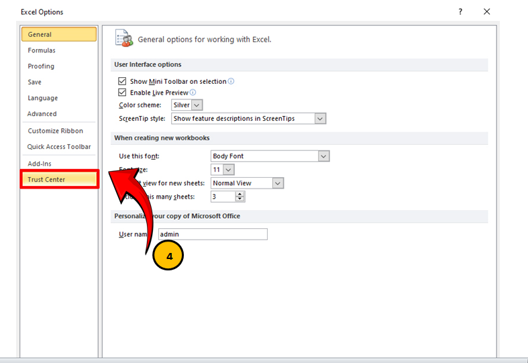Click the info icon beside Mini Toolbar option

231,81
